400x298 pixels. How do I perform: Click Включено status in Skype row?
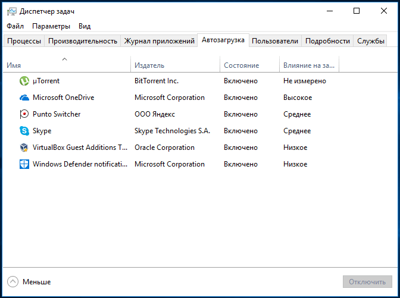click(241, 131)
